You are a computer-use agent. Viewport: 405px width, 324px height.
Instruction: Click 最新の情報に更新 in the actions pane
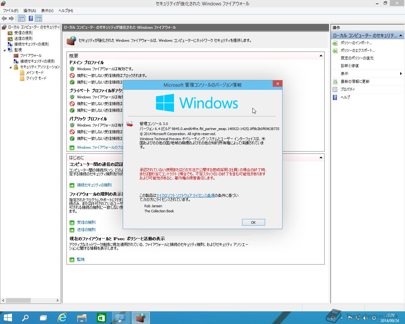coord(355,82)
